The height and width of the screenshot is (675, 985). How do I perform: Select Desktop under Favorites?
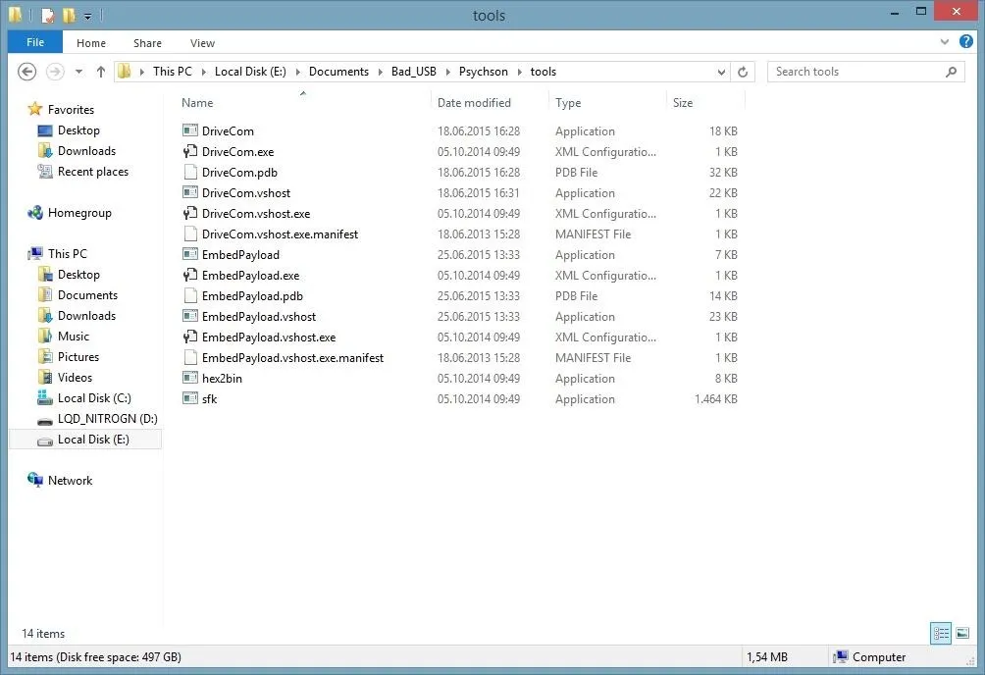pos(78,130)
